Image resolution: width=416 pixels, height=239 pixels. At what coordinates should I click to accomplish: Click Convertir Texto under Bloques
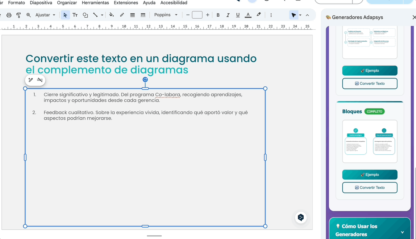pos(370,187)
